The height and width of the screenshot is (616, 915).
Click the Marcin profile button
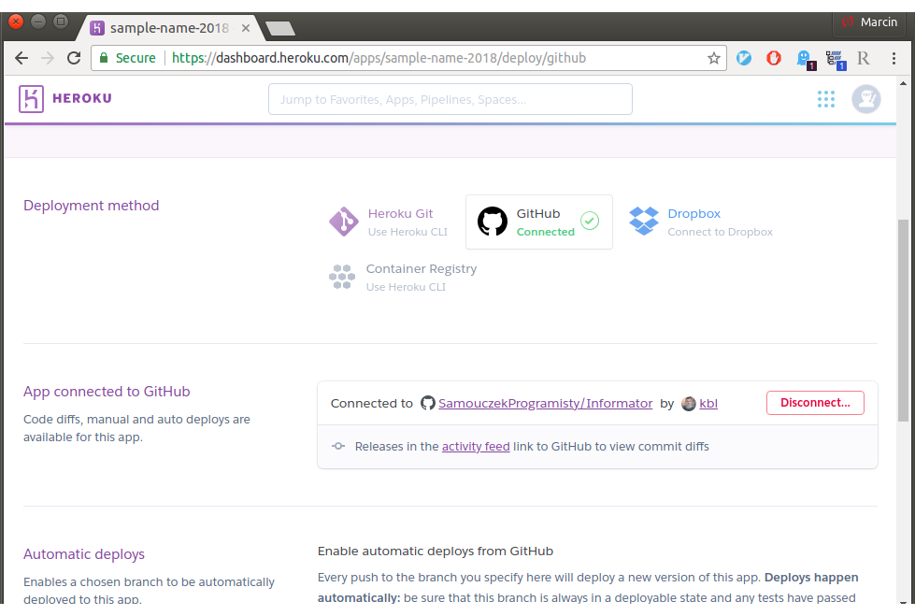coord(869,22)
